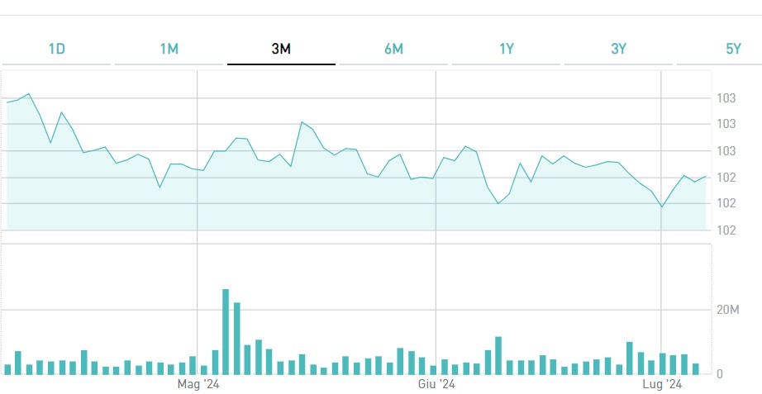Show the 1Y price history
The image size is (762, 394).
507,49
